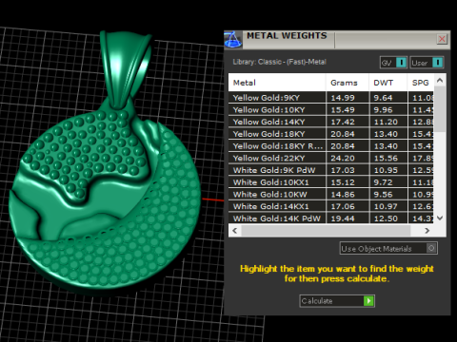457x342 pixels.
Task: Click the green Calculate arrow button
Action: point(368,301)
